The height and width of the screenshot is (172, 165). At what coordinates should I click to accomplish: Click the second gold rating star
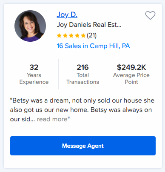(x=65, y=35)
